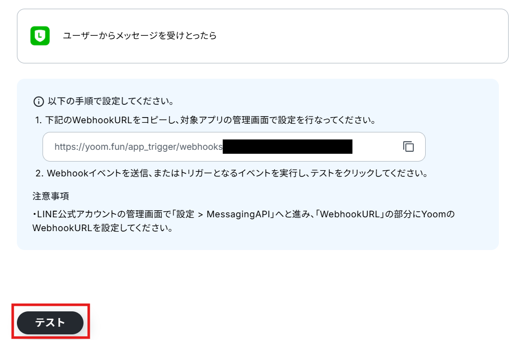Click the quoted「WebhookURL」text in the note

tap(349, 214)
